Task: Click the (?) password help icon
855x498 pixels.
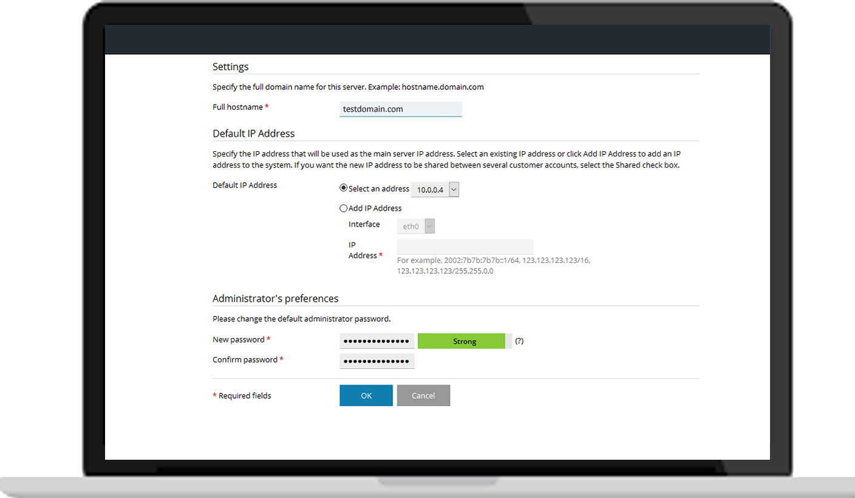Action: 519,341
